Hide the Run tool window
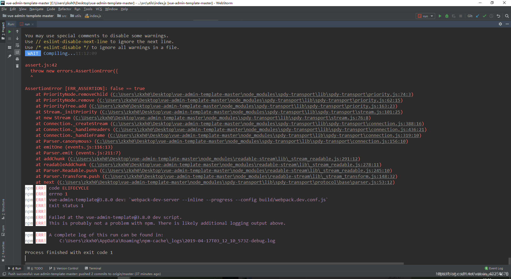This screenshot has width=511, height=279. tap(507, 24)
